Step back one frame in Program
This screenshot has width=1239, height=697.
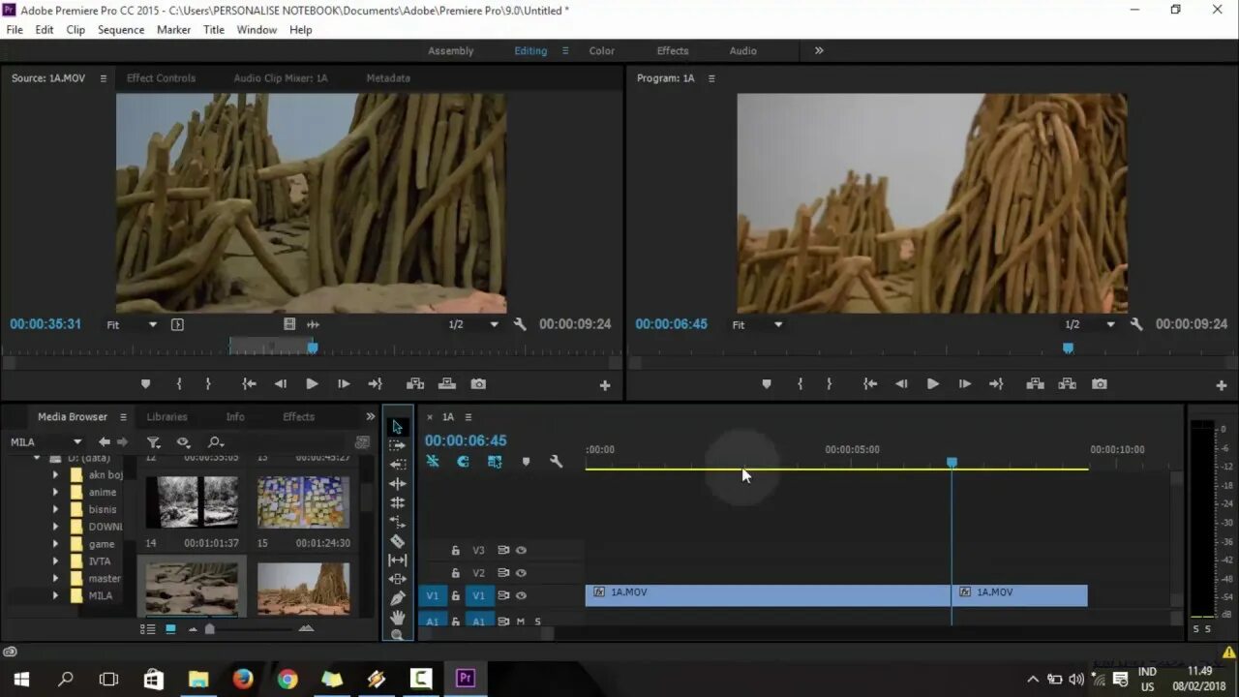pos(901,384)
